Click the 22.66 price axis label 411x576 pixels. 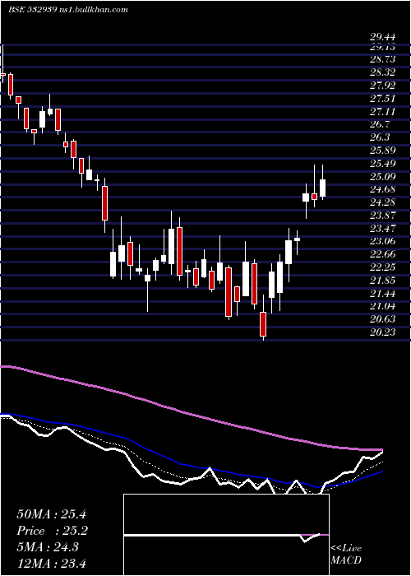tap(383, 254)
